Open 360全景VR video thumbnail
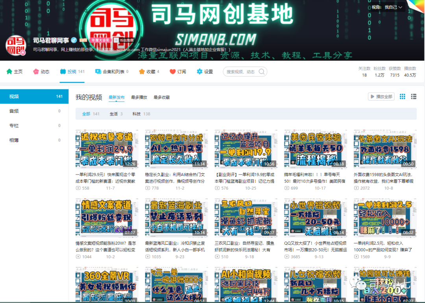This screenshot has width=425, height=303. tap(107, 285)
